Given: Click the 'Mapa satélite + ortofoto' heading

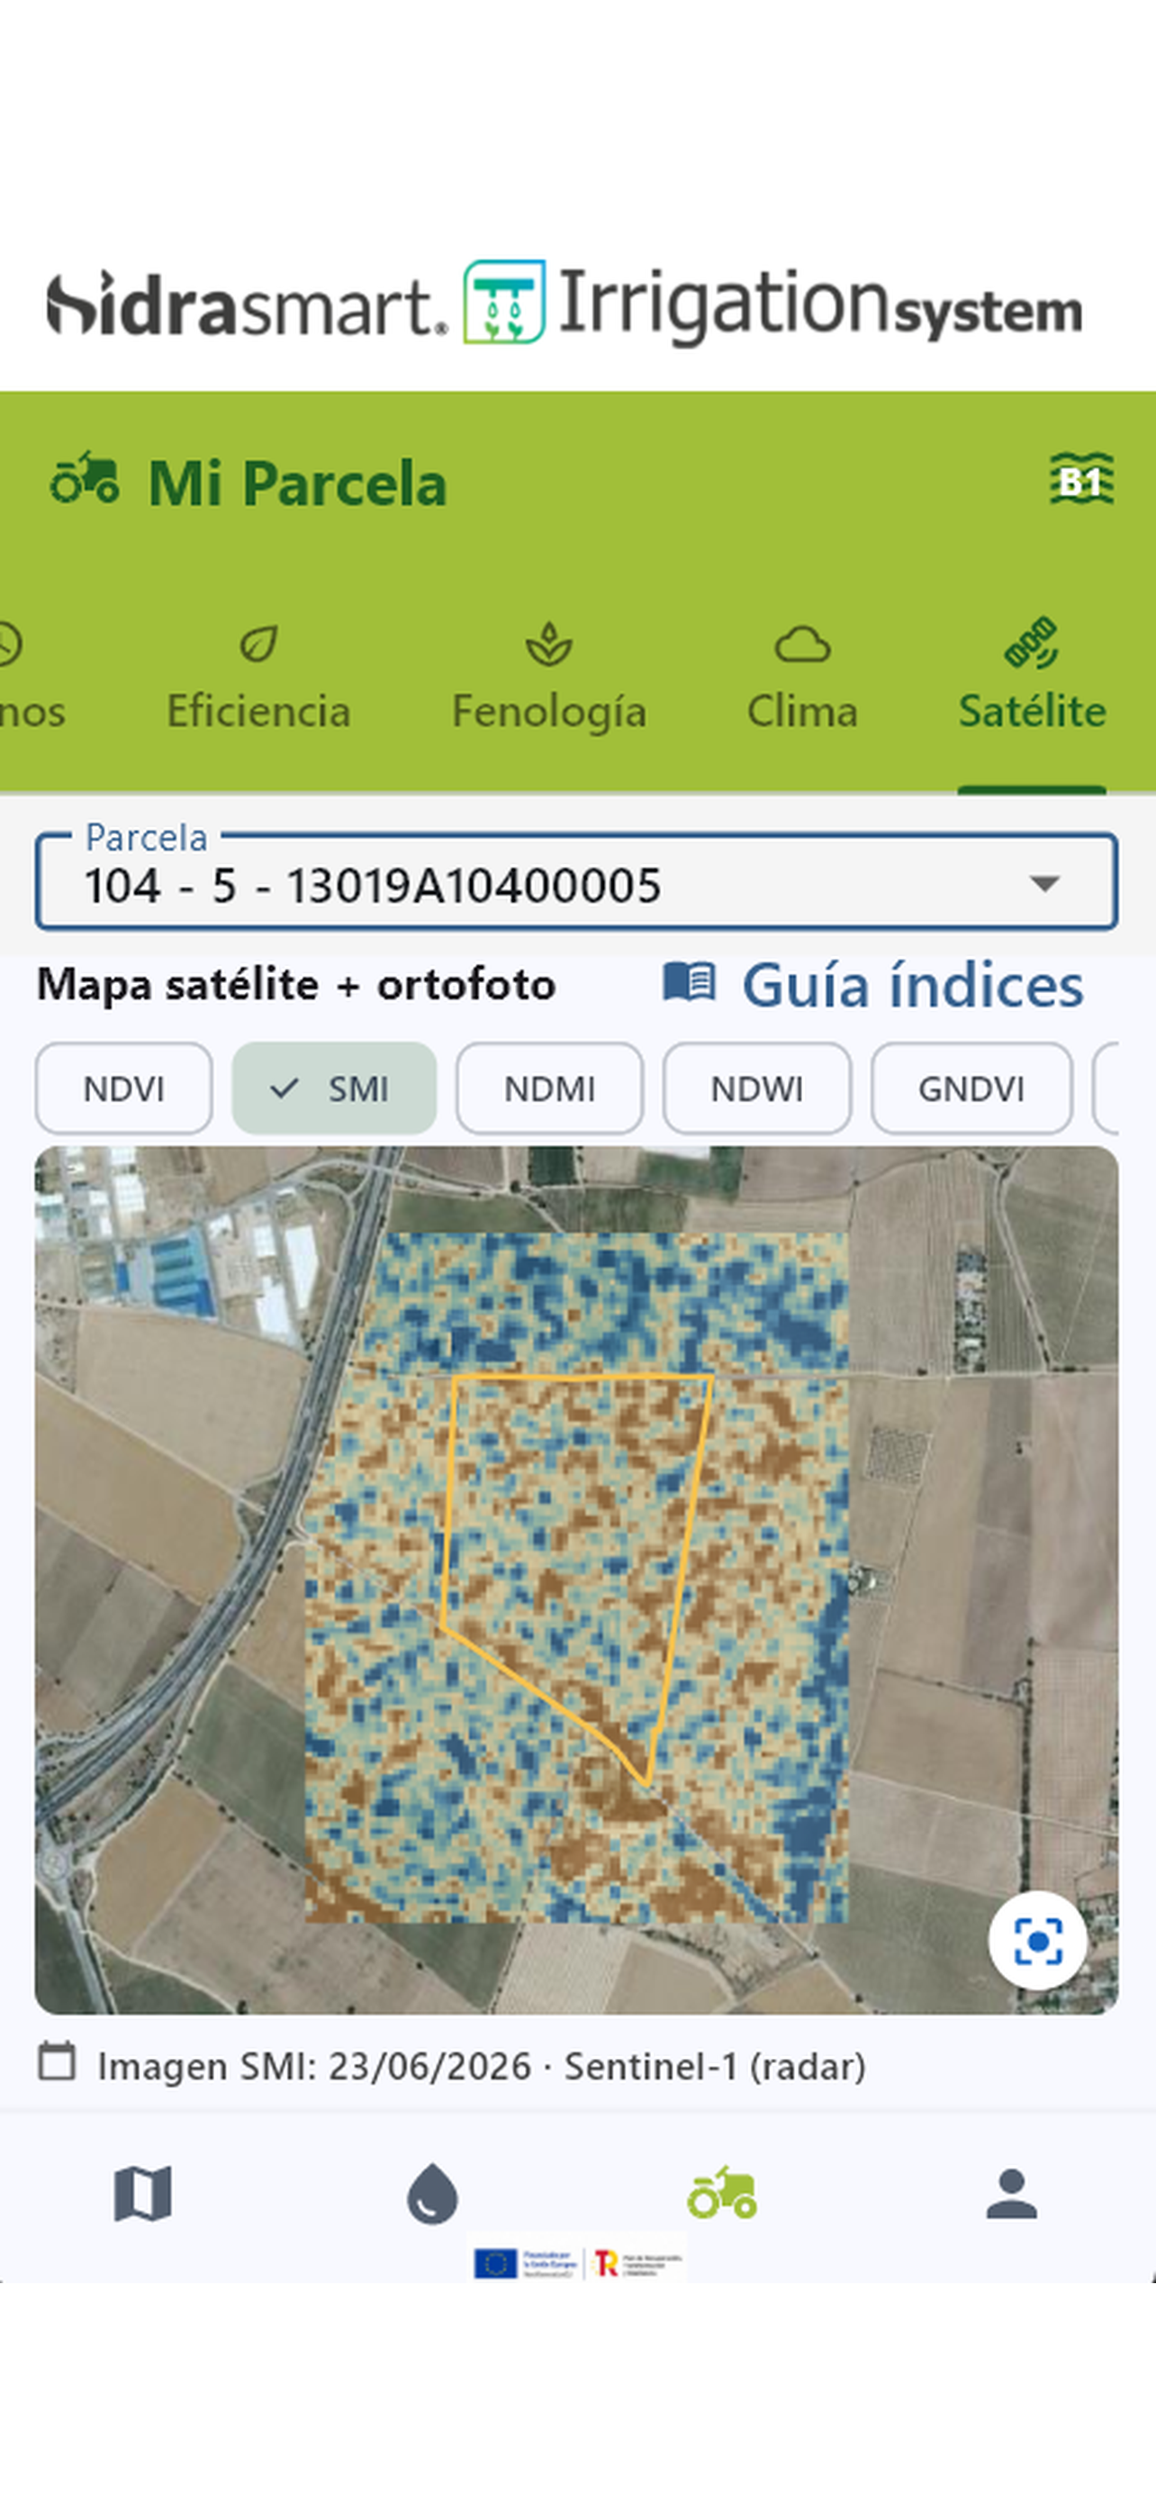Looking at the screenshot, I should (296, 986).
